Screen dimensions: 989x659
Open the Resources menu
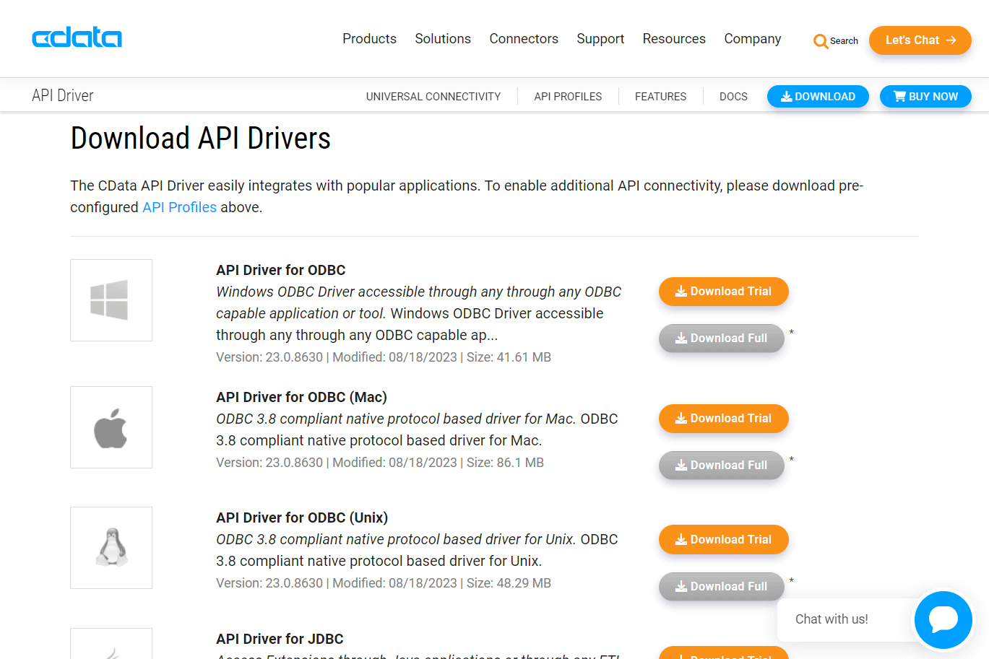tap(674, 38)
